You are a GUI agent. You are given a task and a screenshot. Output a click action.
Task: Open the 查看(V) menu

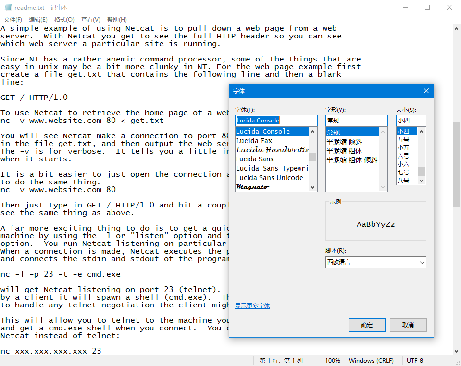90,20
